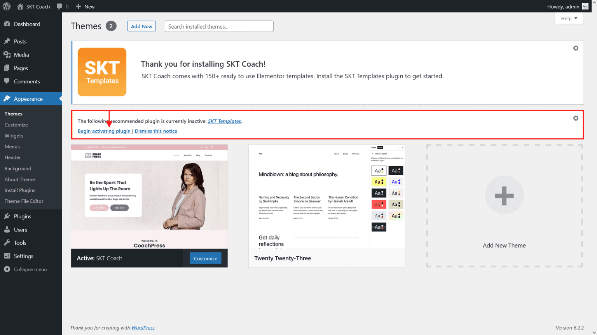Select Install Plugins submenu item
The width and height of the screenshot is (597, 335).
coord(20,190)
